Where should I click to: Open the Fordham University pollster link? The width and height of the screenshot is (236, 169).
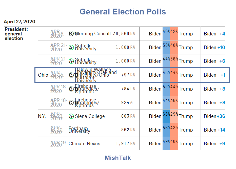pos(79,130)
